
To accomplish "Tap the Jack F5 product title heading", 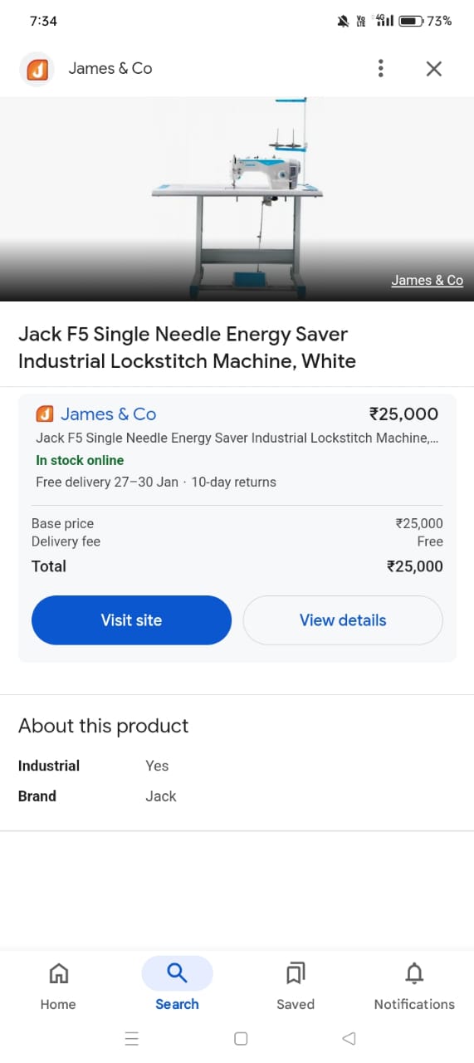I will 187,348.
